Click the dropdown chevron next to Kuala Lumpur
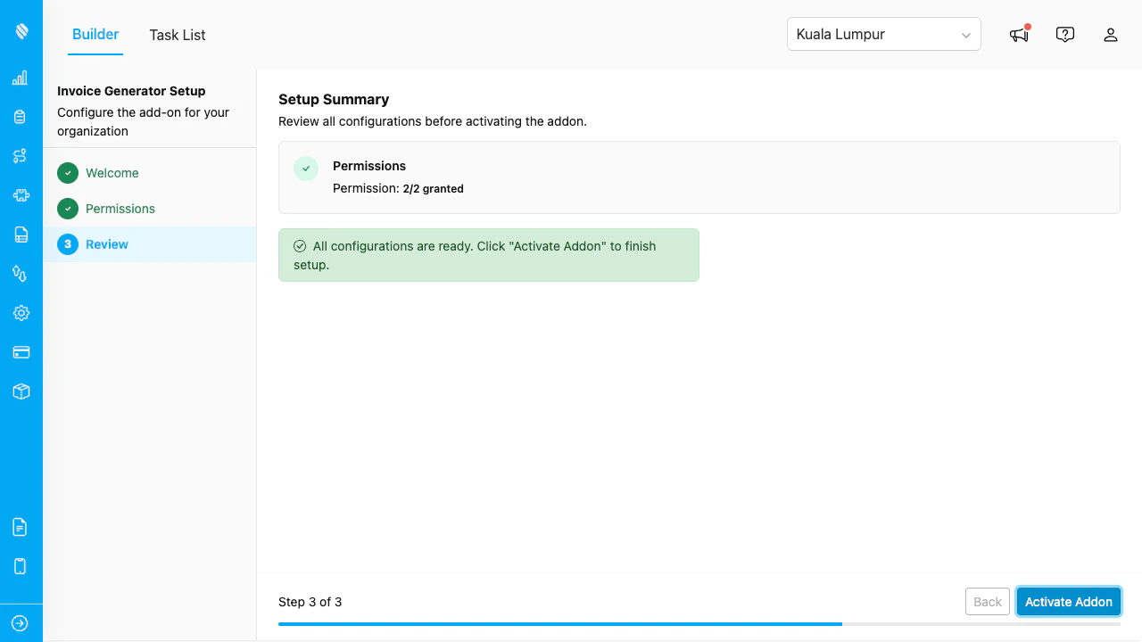The width and height of the screenshot is (1142, 642). [x=965, y=34]
